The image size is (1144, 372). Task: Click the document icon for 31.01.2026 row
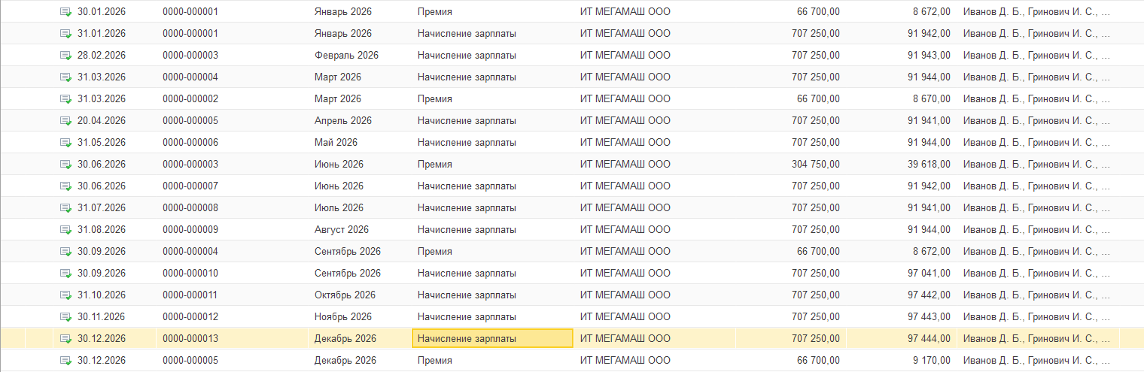pos(65,34)
